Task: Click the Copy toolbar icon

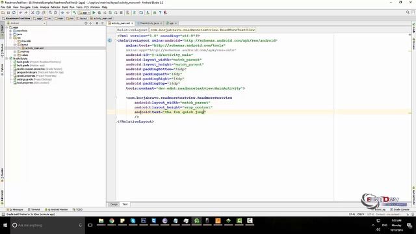Action: tap(38, 12)
